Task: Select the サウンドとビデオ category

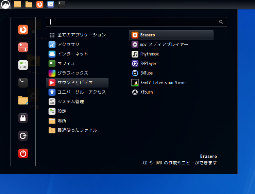Action: [77, 83]
